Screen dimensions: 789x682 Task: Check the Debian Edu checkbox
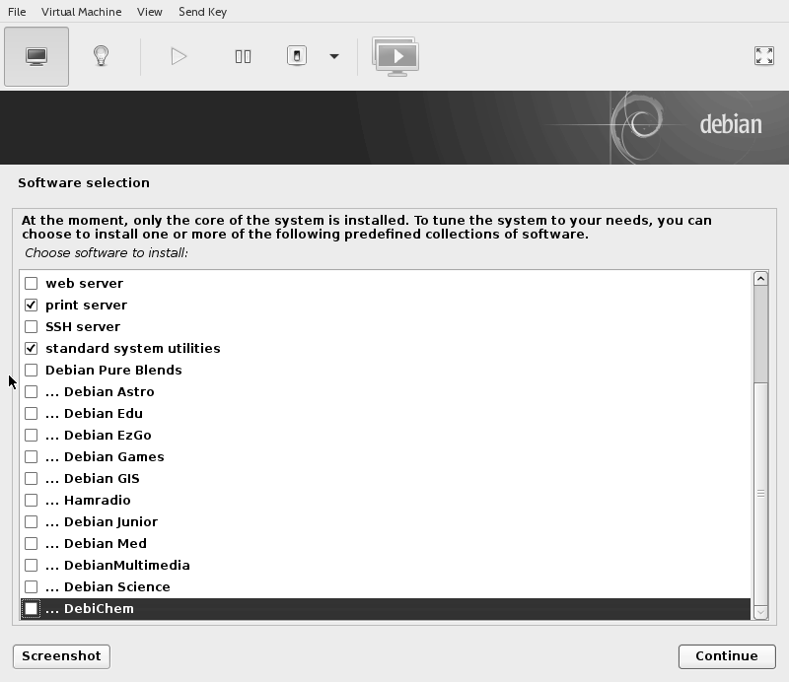(x=32, y=413)
